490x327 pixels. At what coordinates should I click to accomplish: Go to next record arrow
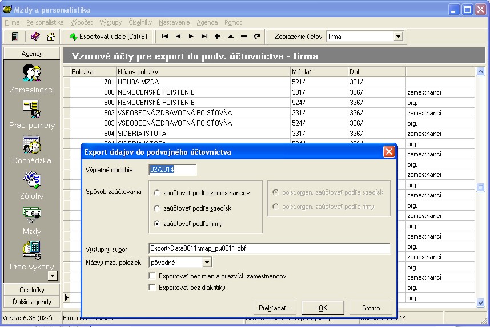click(x=191, y=36)
